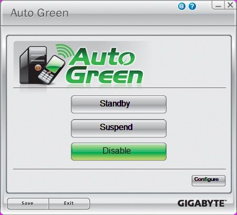Click the orange power button on the tower
The image size is (237, 215).
tap(37, 67)
